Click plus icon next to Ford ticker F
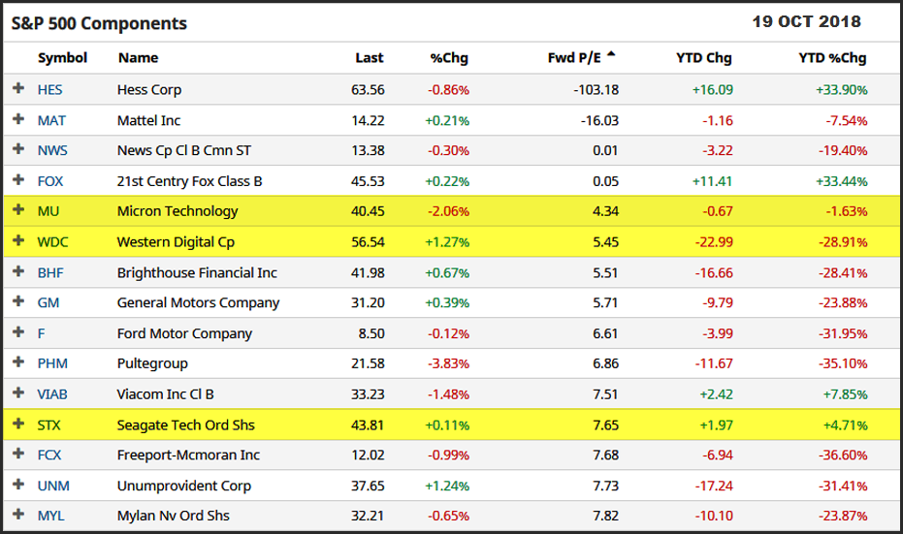 click(17, 332)
